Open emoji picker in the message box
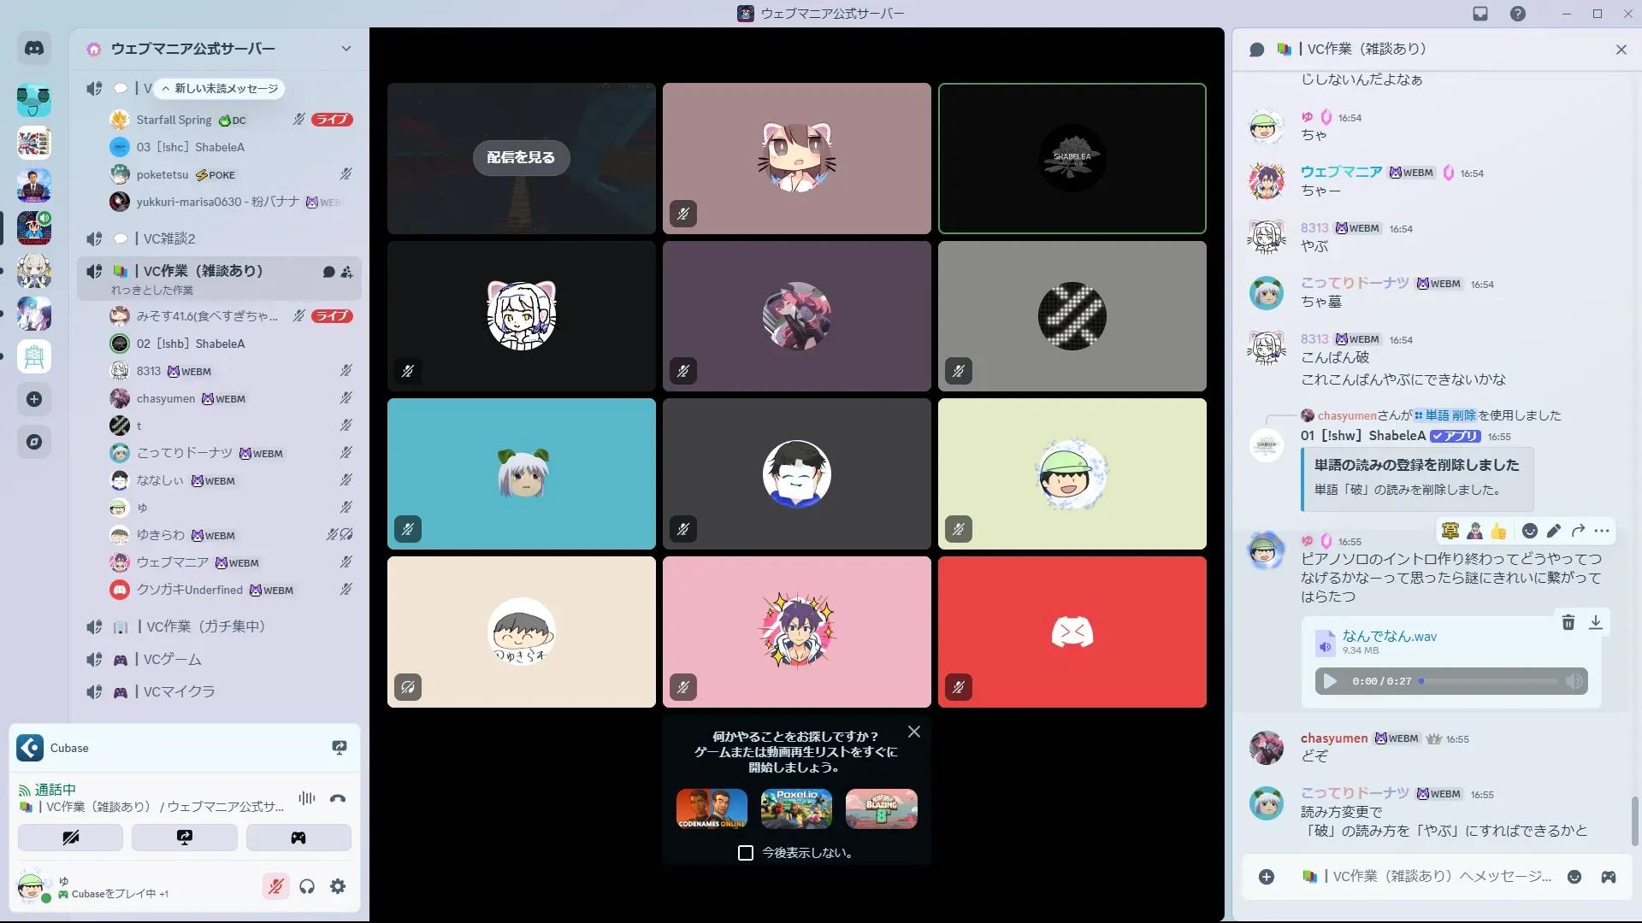Viewport: 1642px width, 923px height. click(1574, 877)
